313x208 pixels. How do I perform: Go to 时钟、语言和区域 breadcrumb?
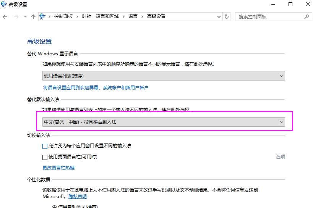pos(101,17)
